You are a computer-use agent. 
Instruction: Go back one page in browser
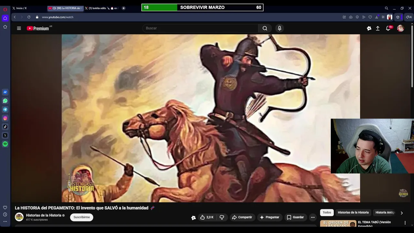click(x=15, y=17)
